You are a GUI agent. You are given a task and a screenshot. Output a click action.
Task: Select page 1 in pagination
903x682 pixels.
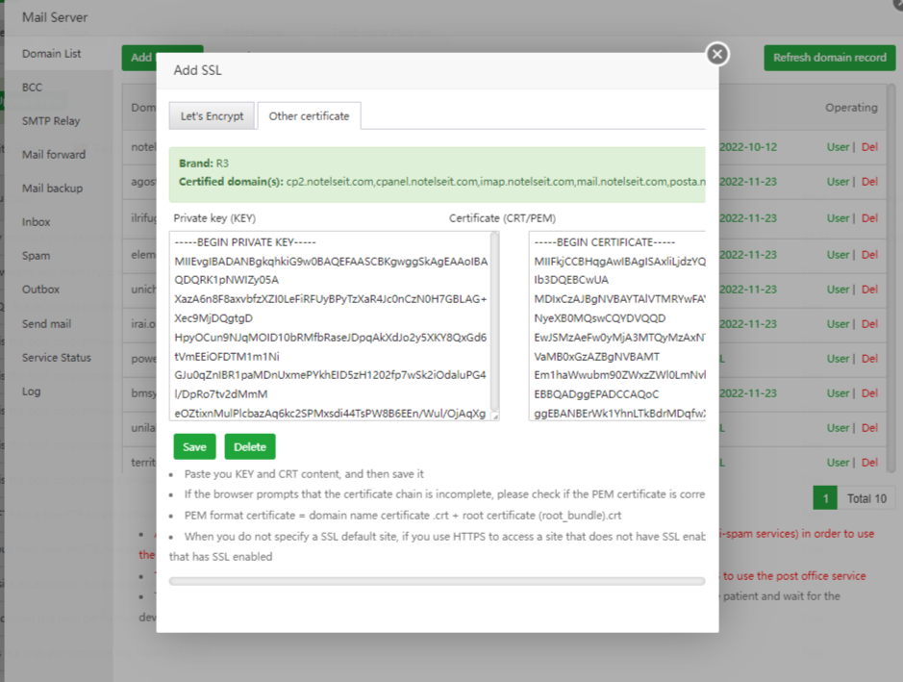(x=825, y=498)
